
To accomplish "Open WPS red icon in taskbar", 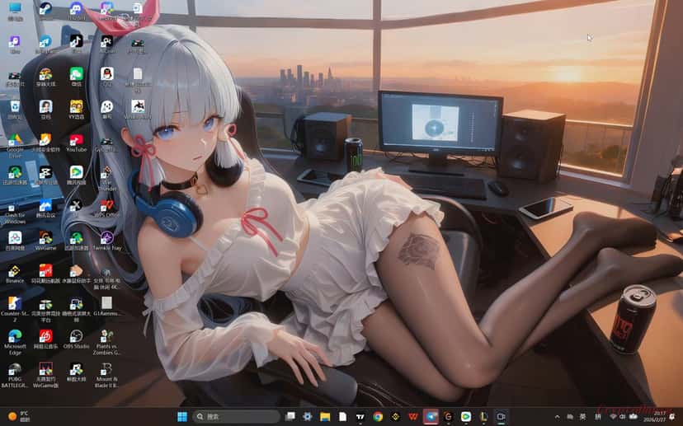I will click(413, 416).
